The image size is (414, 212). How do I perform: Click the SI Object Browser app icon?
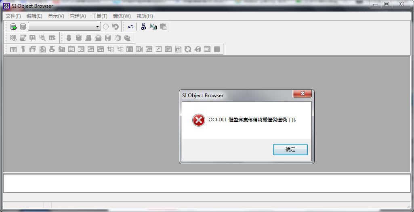[6, 6]
